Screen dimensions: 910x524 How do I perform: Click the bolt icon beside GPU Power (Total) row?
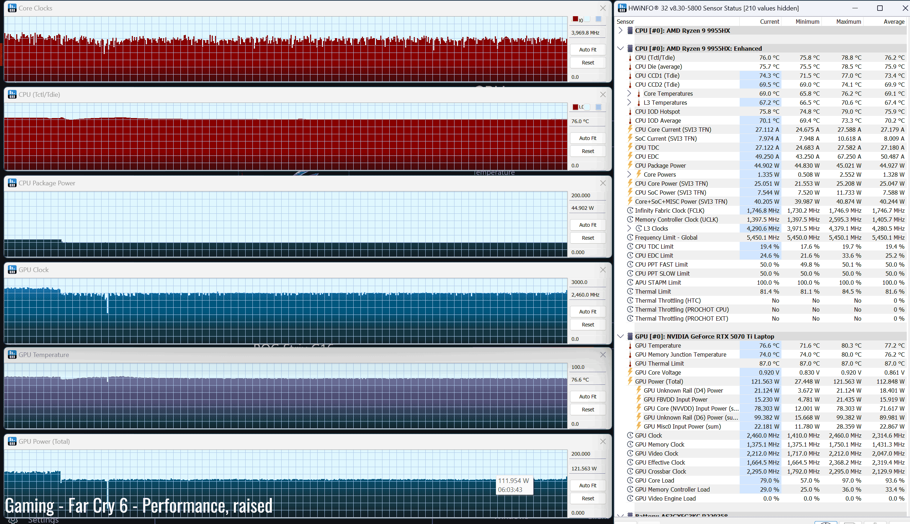click(630, 381)
